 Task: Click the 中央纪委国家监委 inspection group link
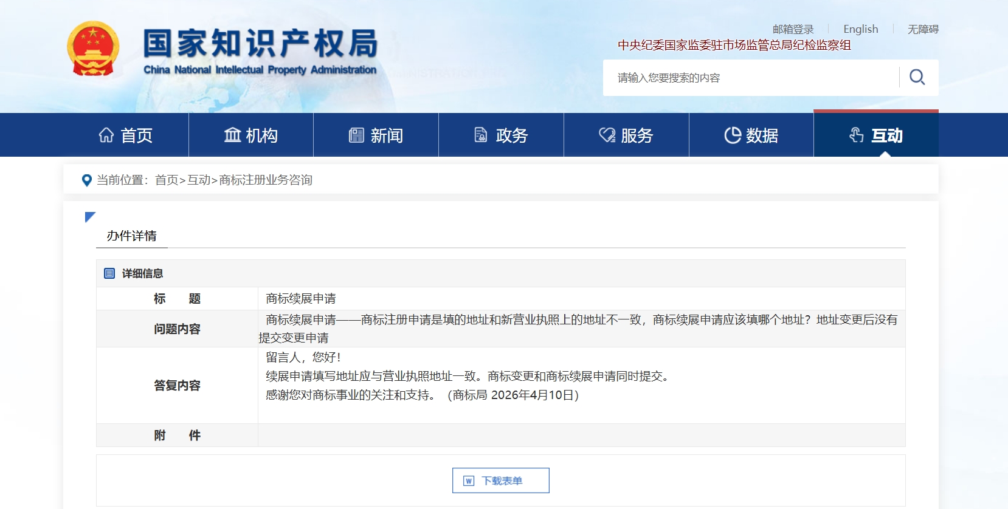tap(734, 45)
